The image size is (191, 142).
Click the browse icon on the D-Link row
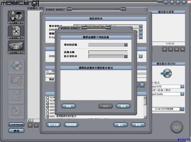(x=141, y=37)
